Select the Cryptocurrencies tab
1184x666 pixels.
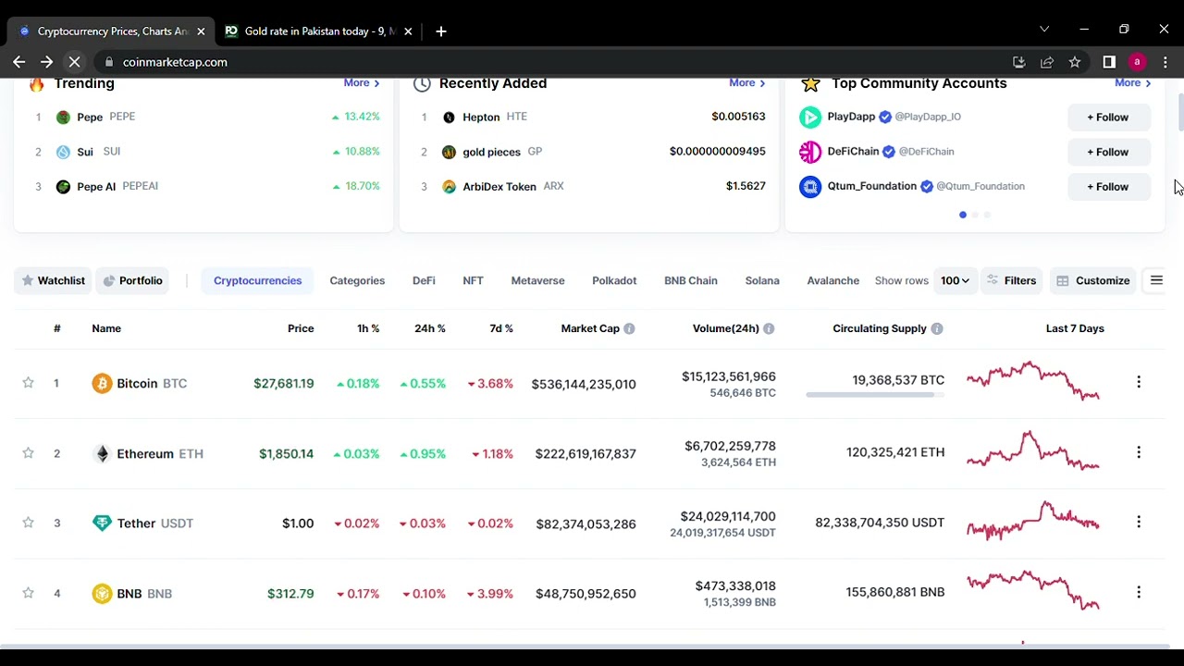257,280
